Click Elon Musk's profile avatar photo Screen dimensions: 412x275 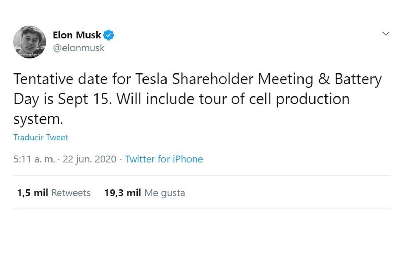pyautogui.click(x=30, y=41)
